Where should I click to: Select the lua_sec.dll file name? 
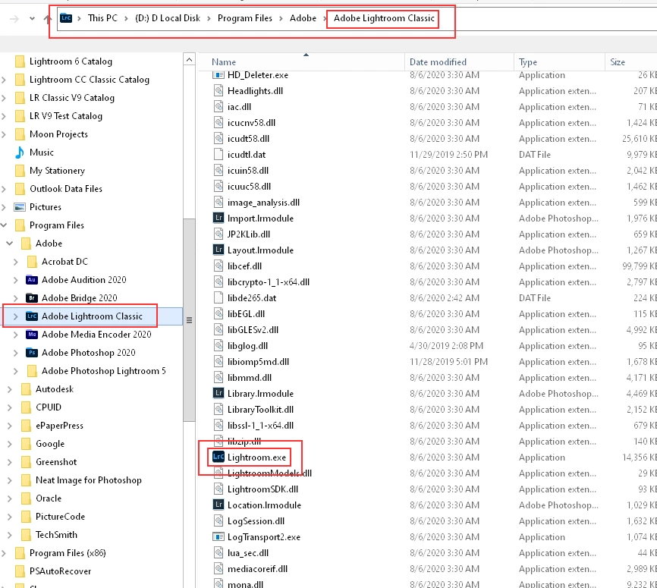(247, 553)
